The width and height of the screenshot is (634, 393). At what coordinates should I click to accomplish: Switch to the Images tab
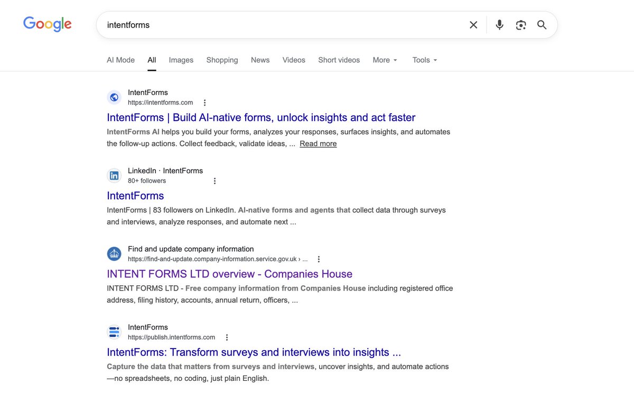[x=181, y=60]
